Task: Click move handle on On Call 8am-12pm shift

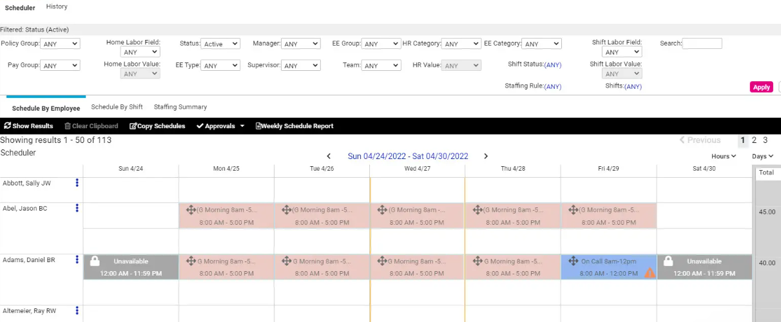Action: [x=573, y=261]
